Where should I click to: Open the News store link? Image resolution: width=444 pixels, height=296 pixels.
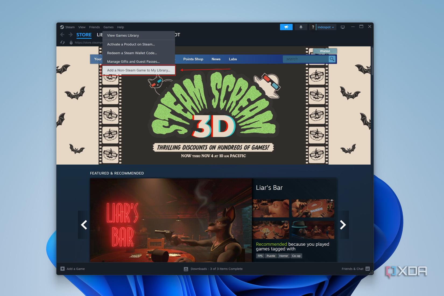coord(216,59)
